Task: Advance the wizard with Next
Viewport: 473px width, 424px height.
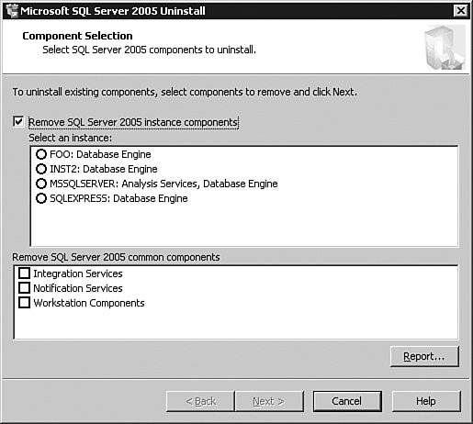Action: [x=269, y=401]
